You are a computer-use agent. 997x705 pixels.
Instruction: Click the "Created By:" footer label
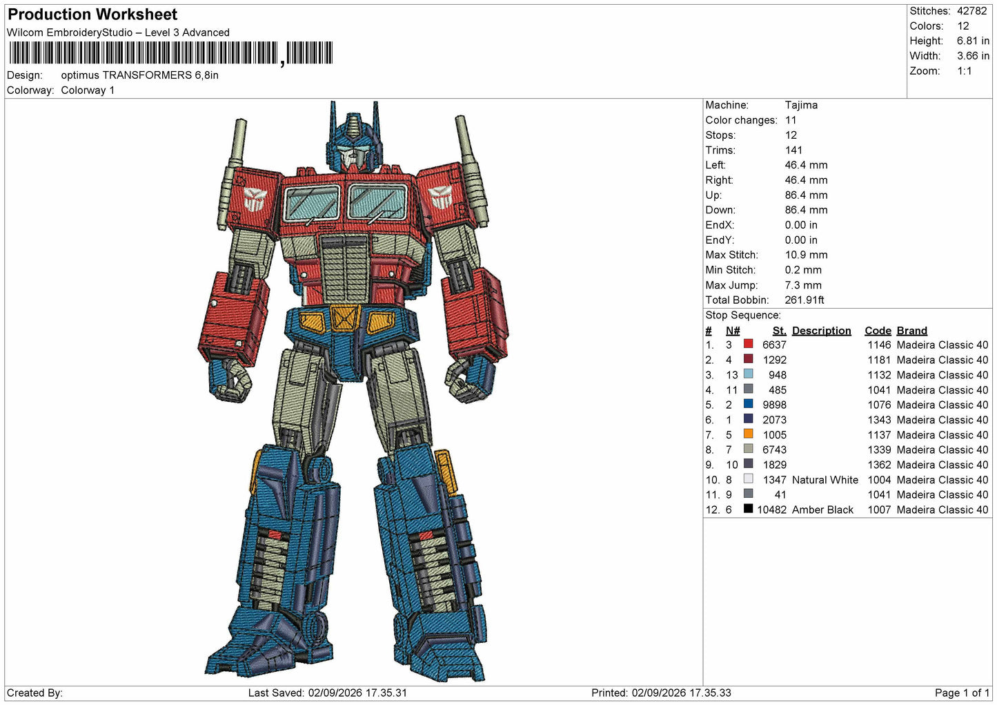click(34, 693)
